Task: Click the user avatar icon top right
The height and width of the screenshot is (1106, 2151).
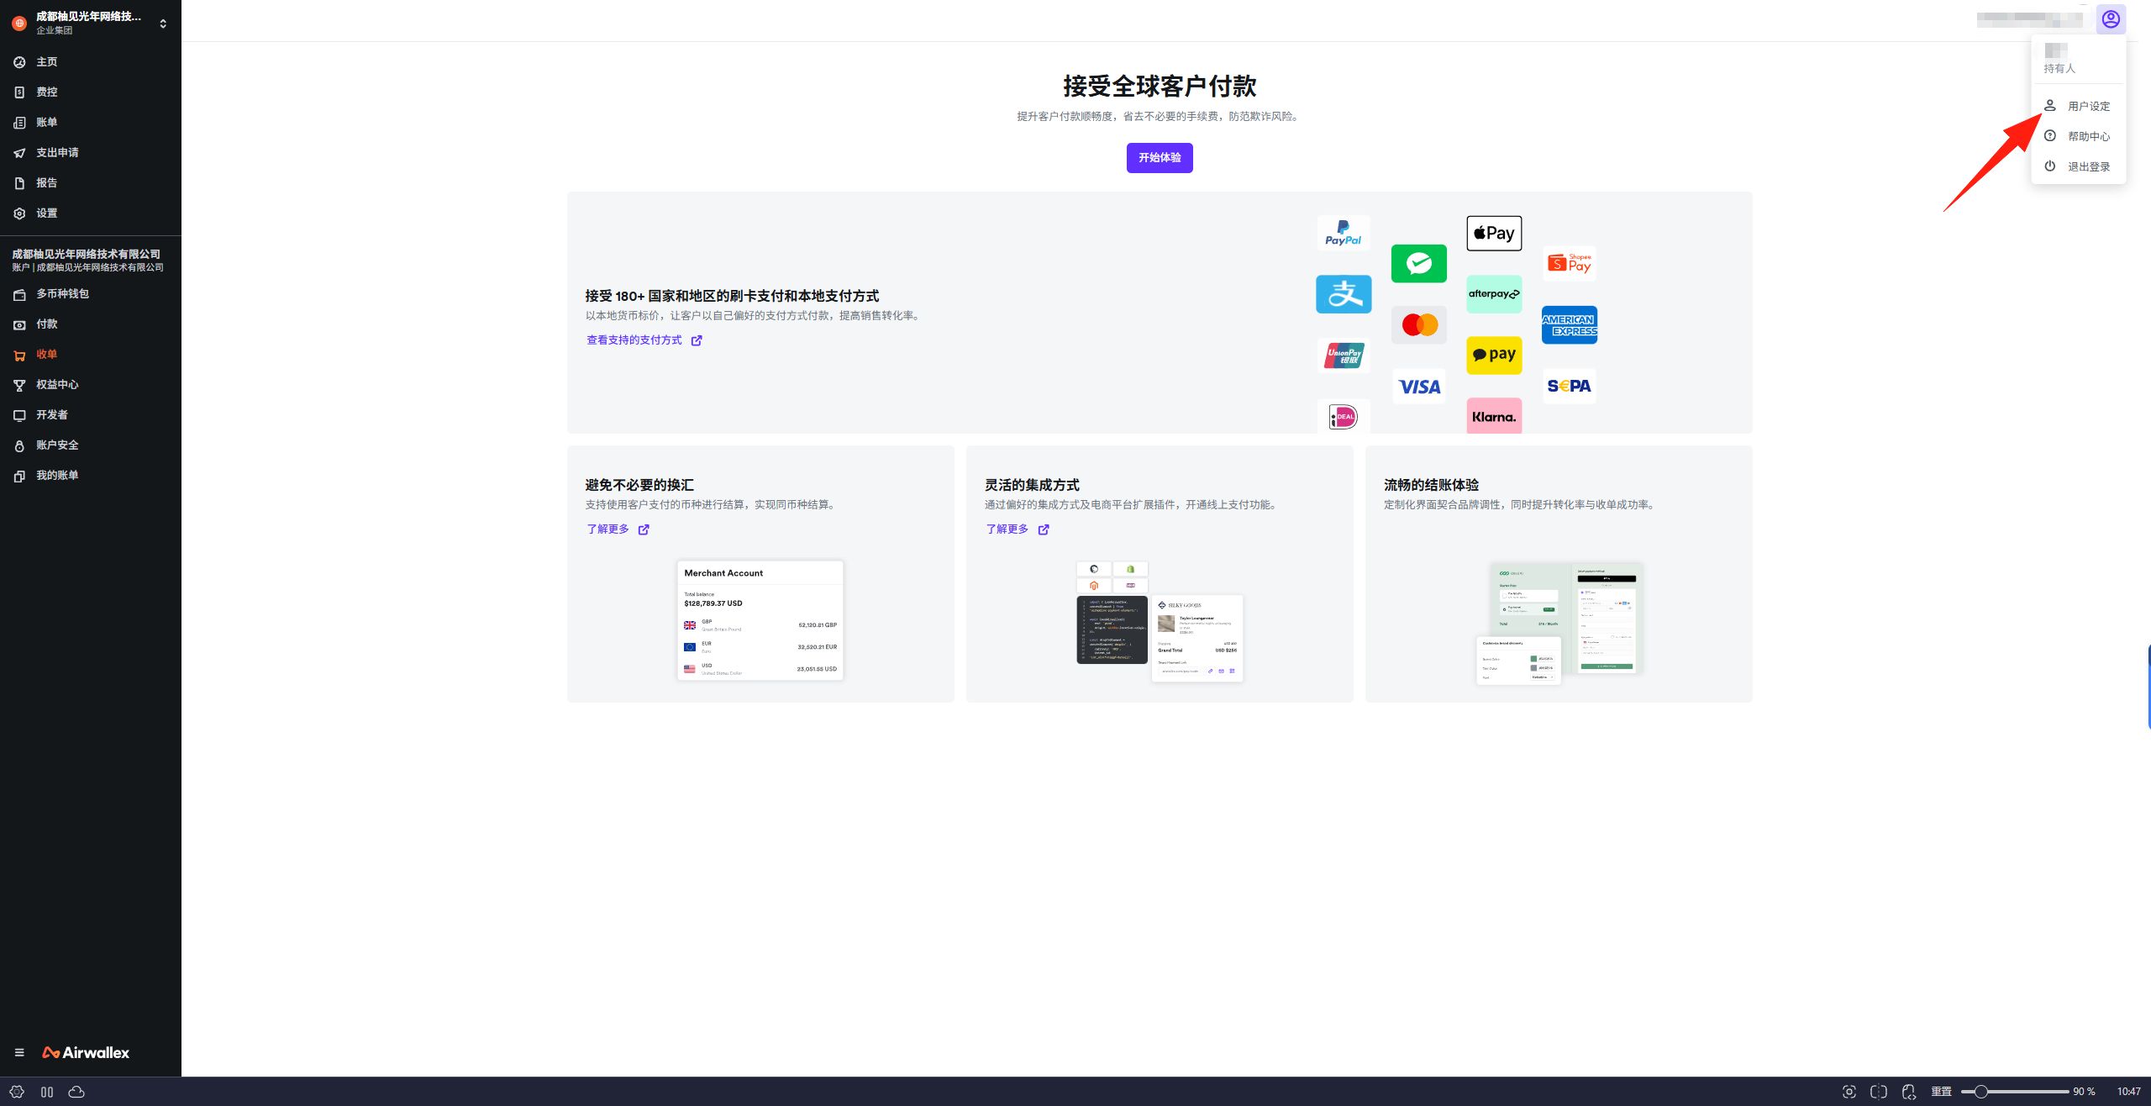Action: coord(2111,19)
